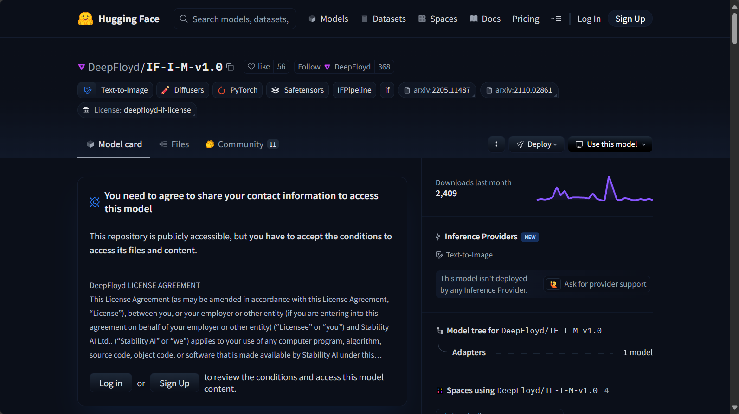Click the IF-I-M-v1.0 model name
The height and width of the screenshot is (414, 739).
coord(185,67)
